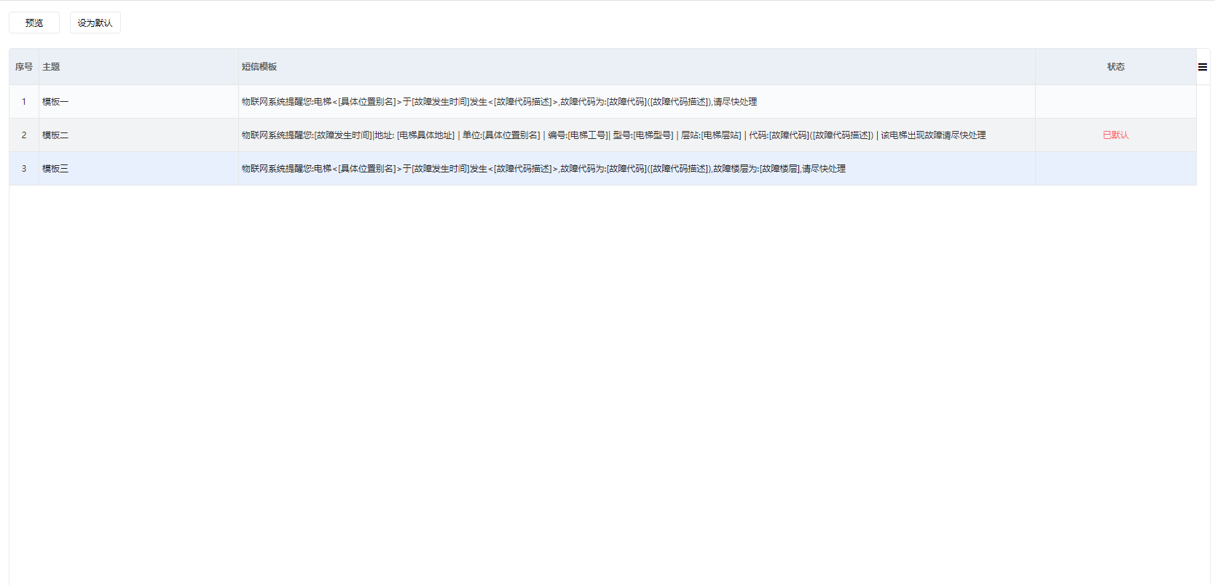Screen dimensions: 1215x585
Task: Open the table column settings menu icon
Action: click(1203, 67)
